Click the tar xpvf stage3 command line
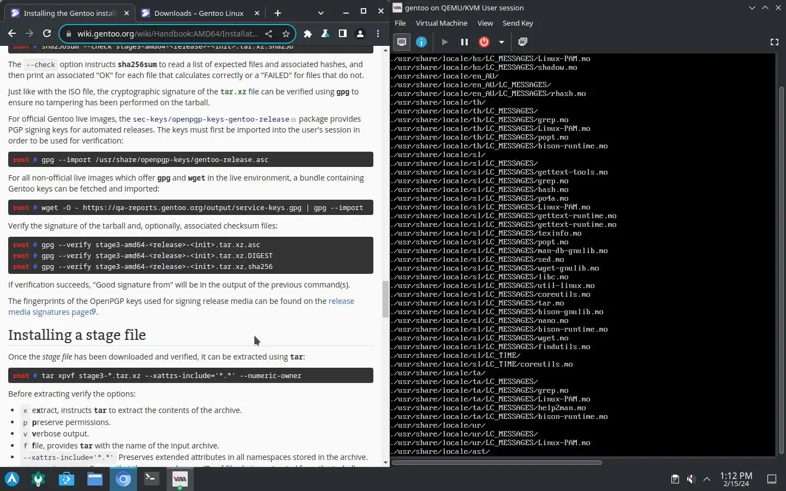The width and height of the screenshot is (786, 491). [x=190, y=375]
